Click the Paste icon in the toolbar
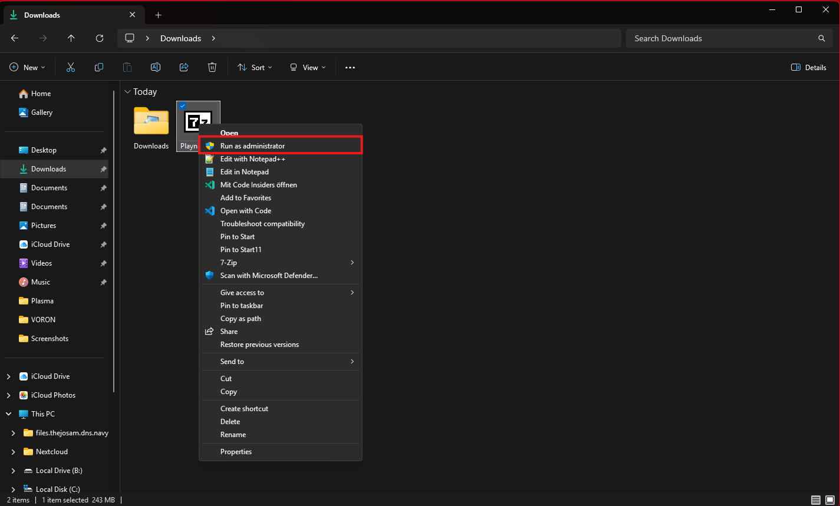 coord(127,67)
